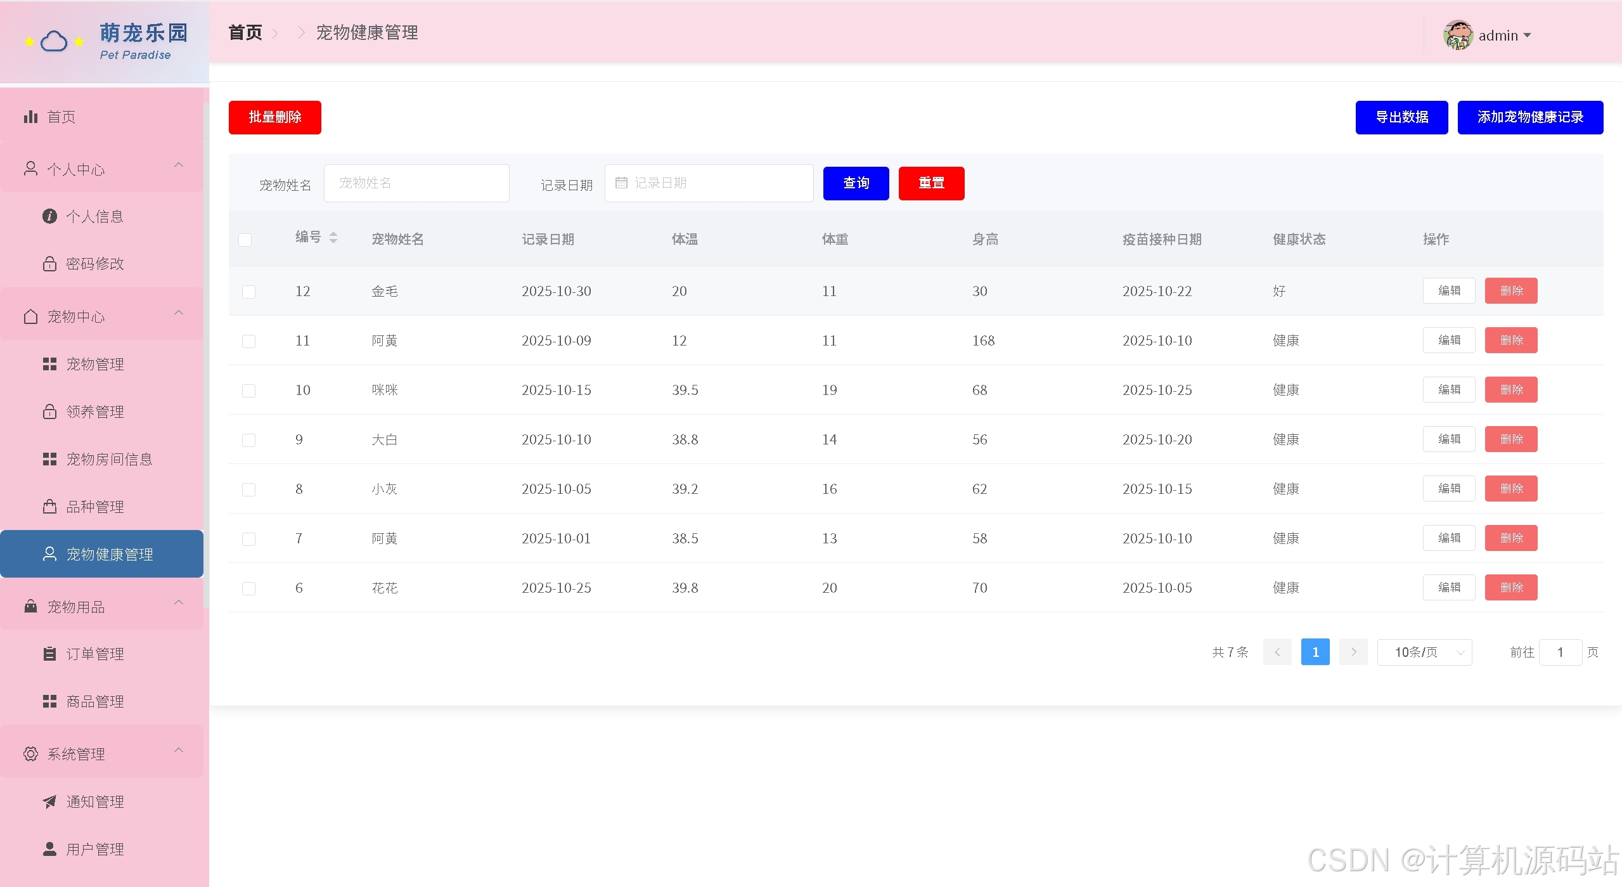Check the row for 阿黄 number 11
The width and height of the screenshot is (1622, 887).
(x=248, y=341)
